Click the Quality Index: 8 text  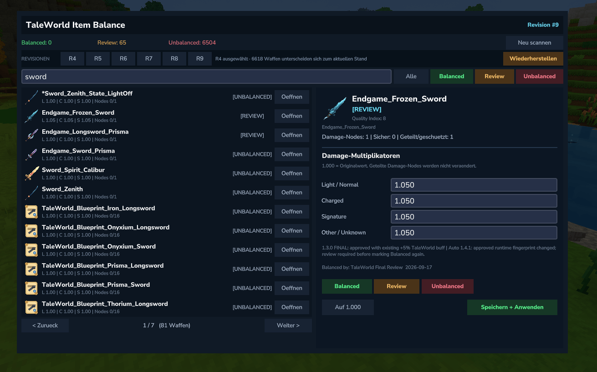click(369, 118)
